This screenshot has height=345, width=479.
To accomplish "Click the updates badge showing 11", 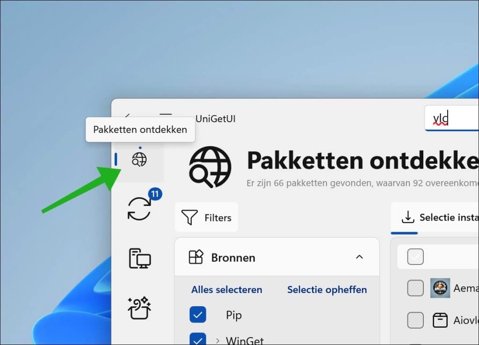I will point(156,193).
